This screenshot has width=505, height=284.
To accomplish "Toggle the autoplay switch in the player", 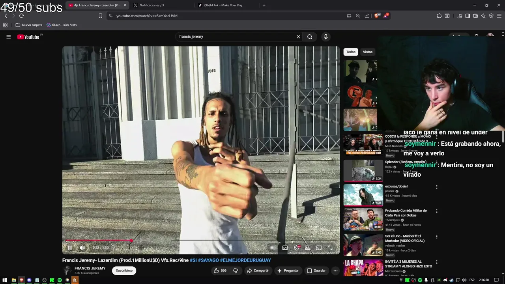I will pyautogui.click(x=273, y=248).
